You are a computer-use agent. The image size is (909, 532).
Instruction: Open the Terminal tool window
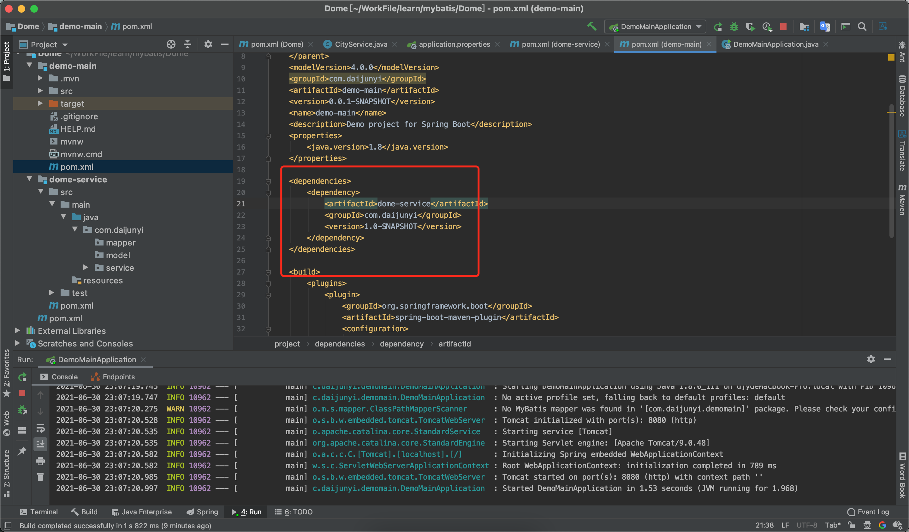point(39,512)
